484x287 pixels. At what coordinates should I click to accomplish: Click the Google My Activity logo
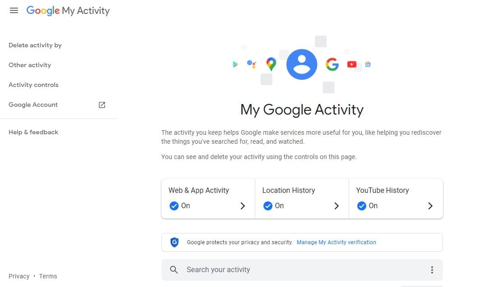click(x=68, y=11)
